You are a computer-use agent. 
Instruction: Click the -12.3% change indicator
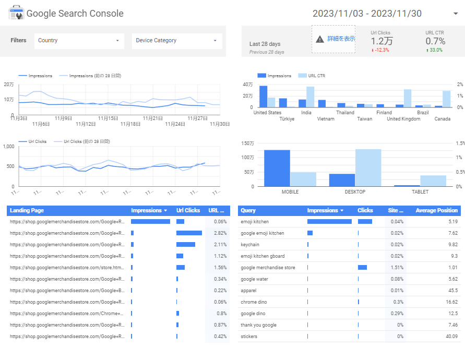380,50
